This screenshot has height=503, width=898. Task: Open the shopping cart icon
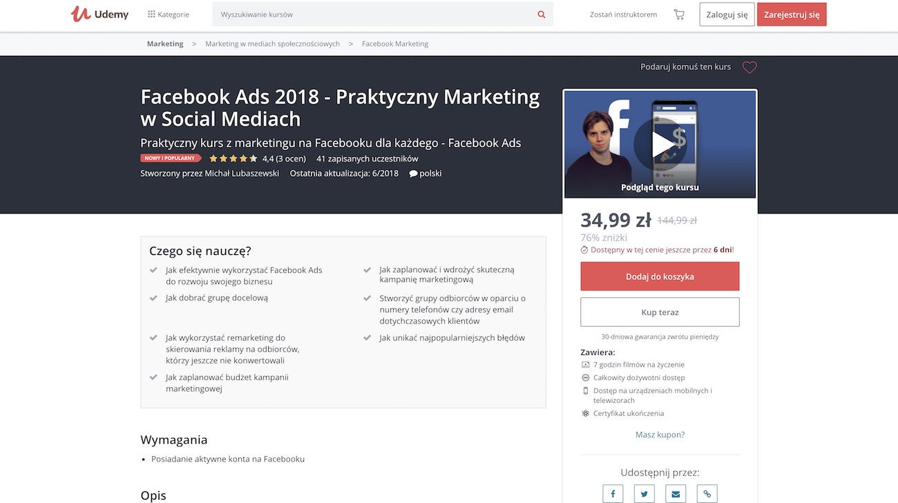click(x=679, y=15)
